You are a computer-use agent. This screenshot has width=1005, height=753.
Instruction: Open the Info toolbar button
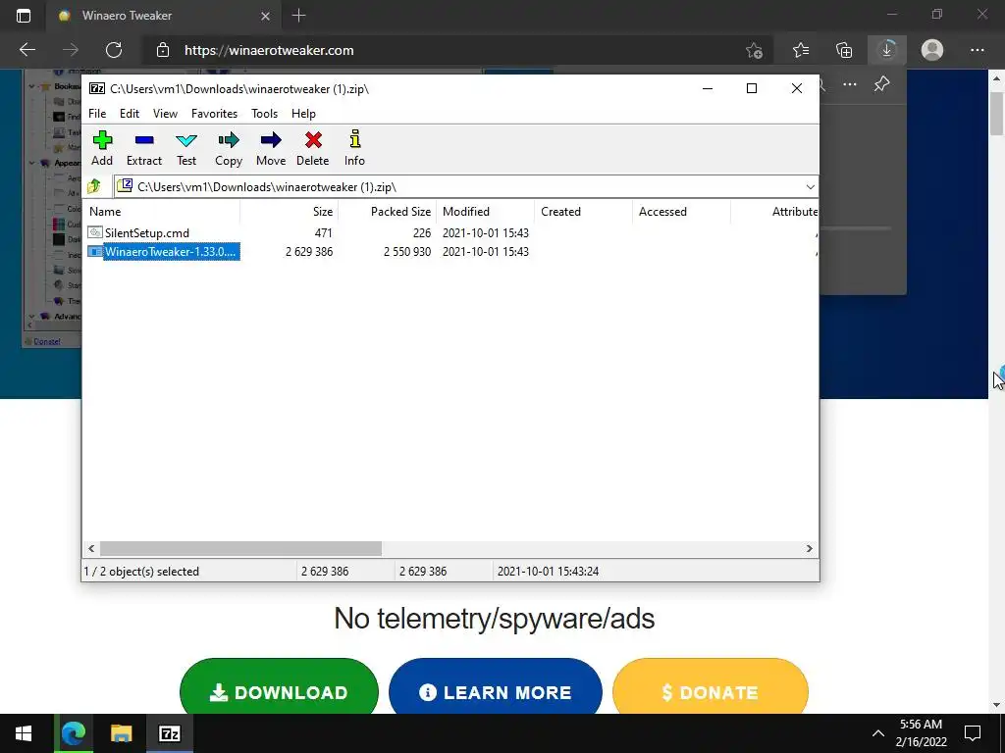tap(354, 149)
